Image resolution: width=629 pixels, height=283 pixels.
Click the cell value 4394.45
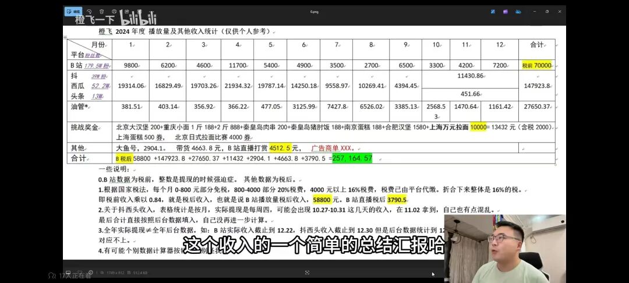[x=406, y=86]
